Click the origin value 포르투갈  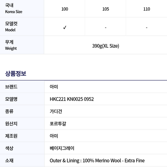pos(58,124)
